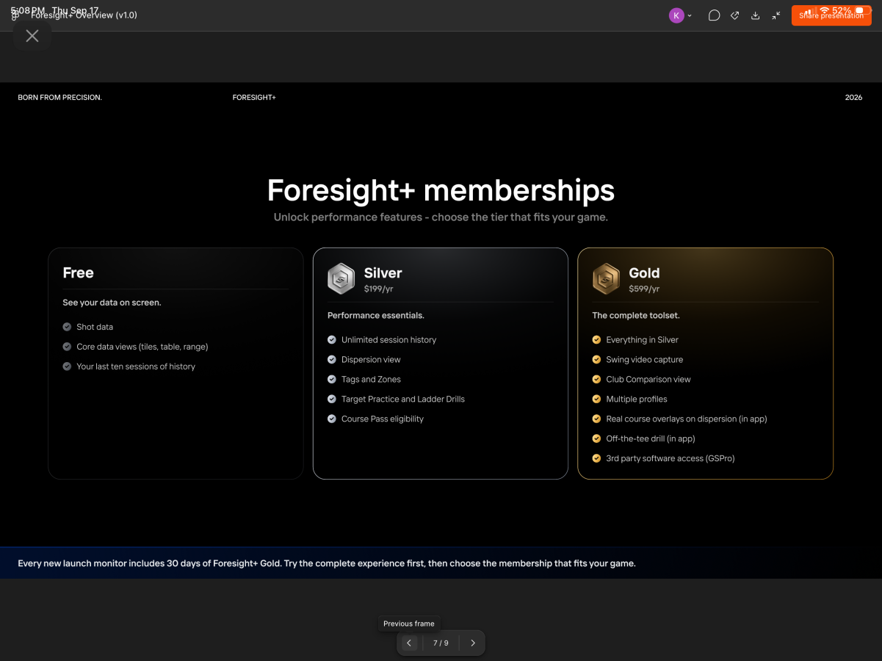This screenshot has width=882, height=661.
Task: Close the presentation with the X icon
Action: 32,36
